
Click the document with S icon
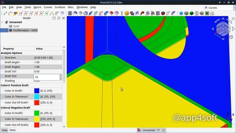(x=197, y=13)
